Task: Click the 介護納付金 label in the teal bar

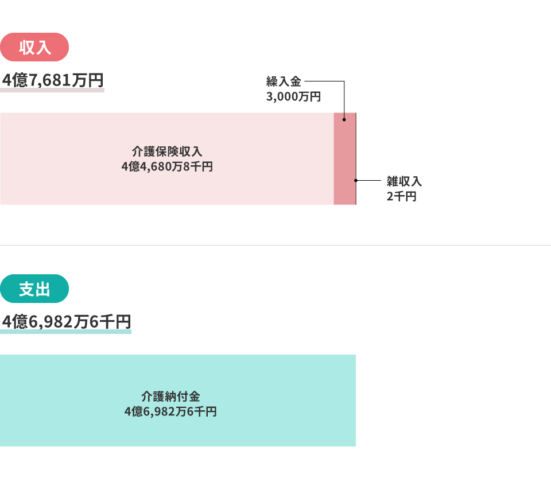Action: (x=170, y=397)
